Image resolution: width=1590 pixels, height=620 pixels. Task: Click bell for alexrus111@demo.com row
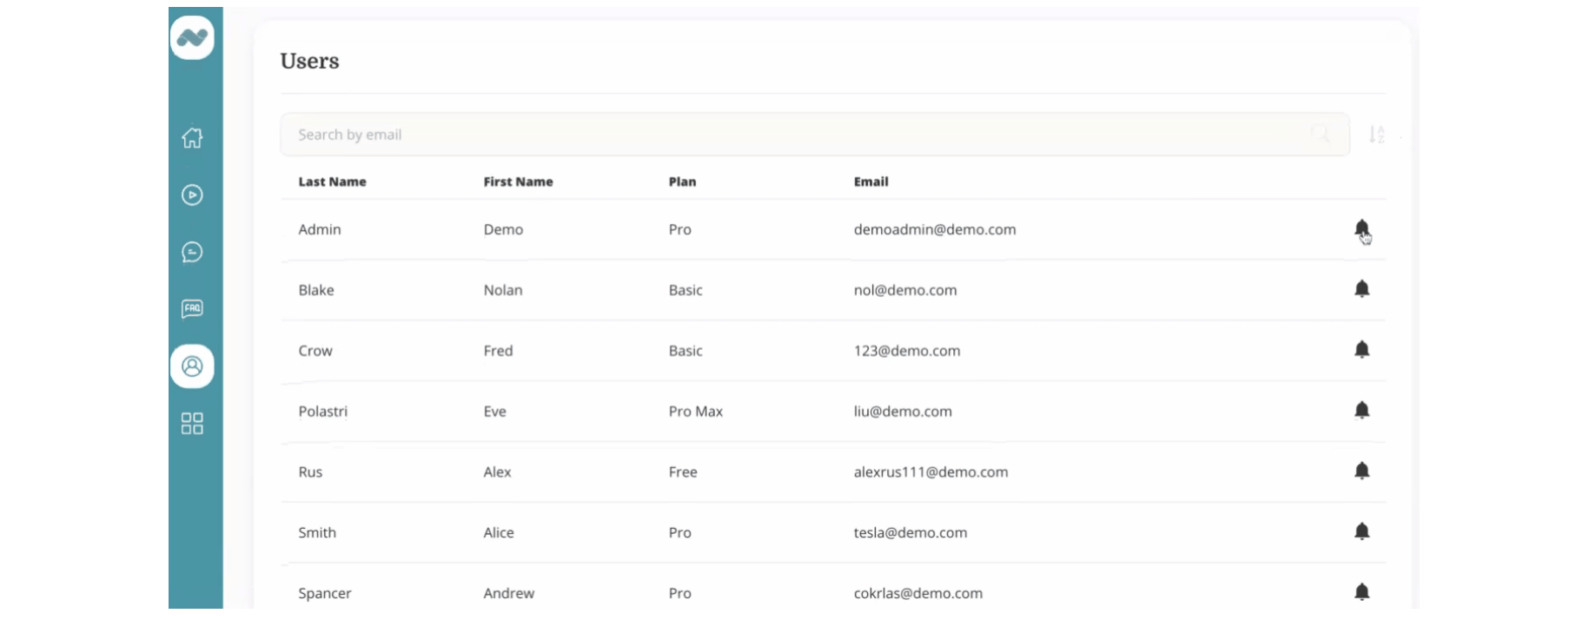(x=1361, y=472)
